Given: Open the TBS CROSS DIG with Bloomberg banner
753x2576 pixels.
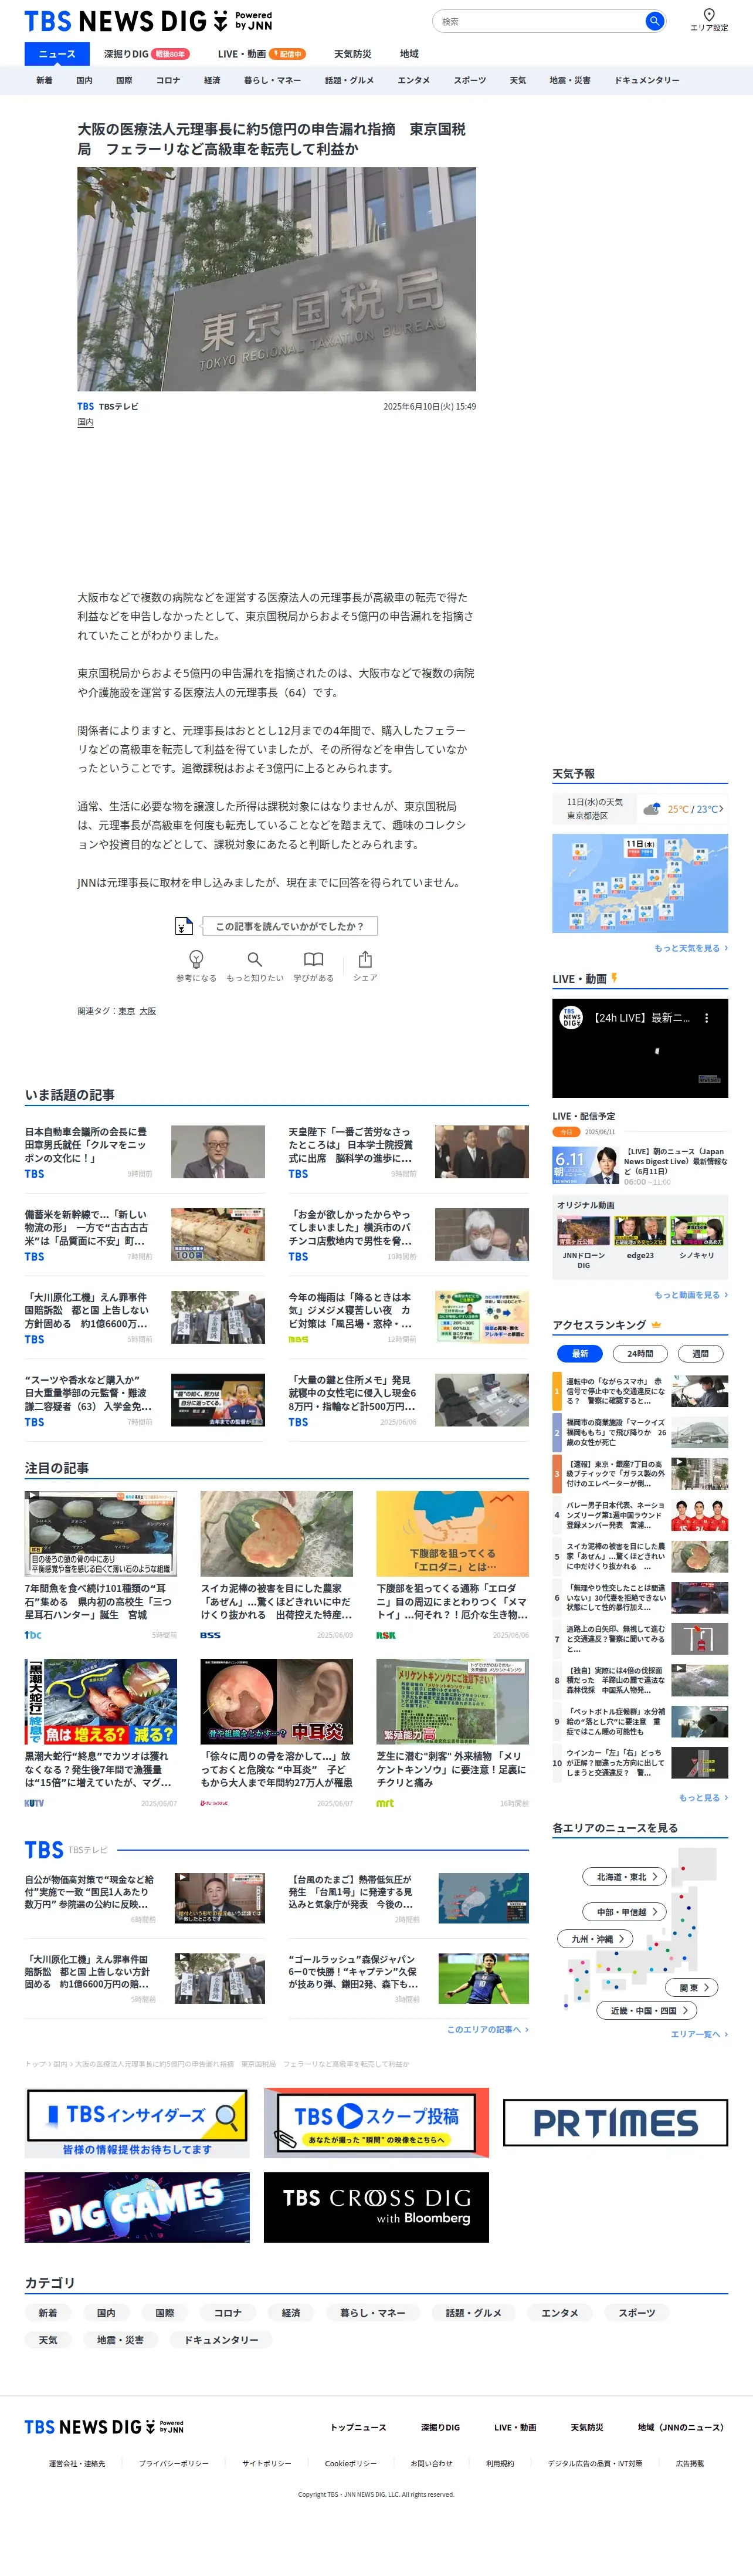Looking at the screenshot, I should click(376, 2207).
